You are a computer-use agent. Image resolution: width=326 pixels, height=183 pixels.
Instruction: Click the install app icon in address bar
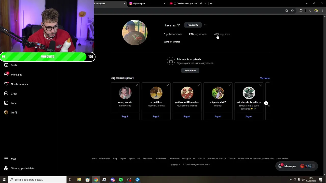tap(287, 11)
